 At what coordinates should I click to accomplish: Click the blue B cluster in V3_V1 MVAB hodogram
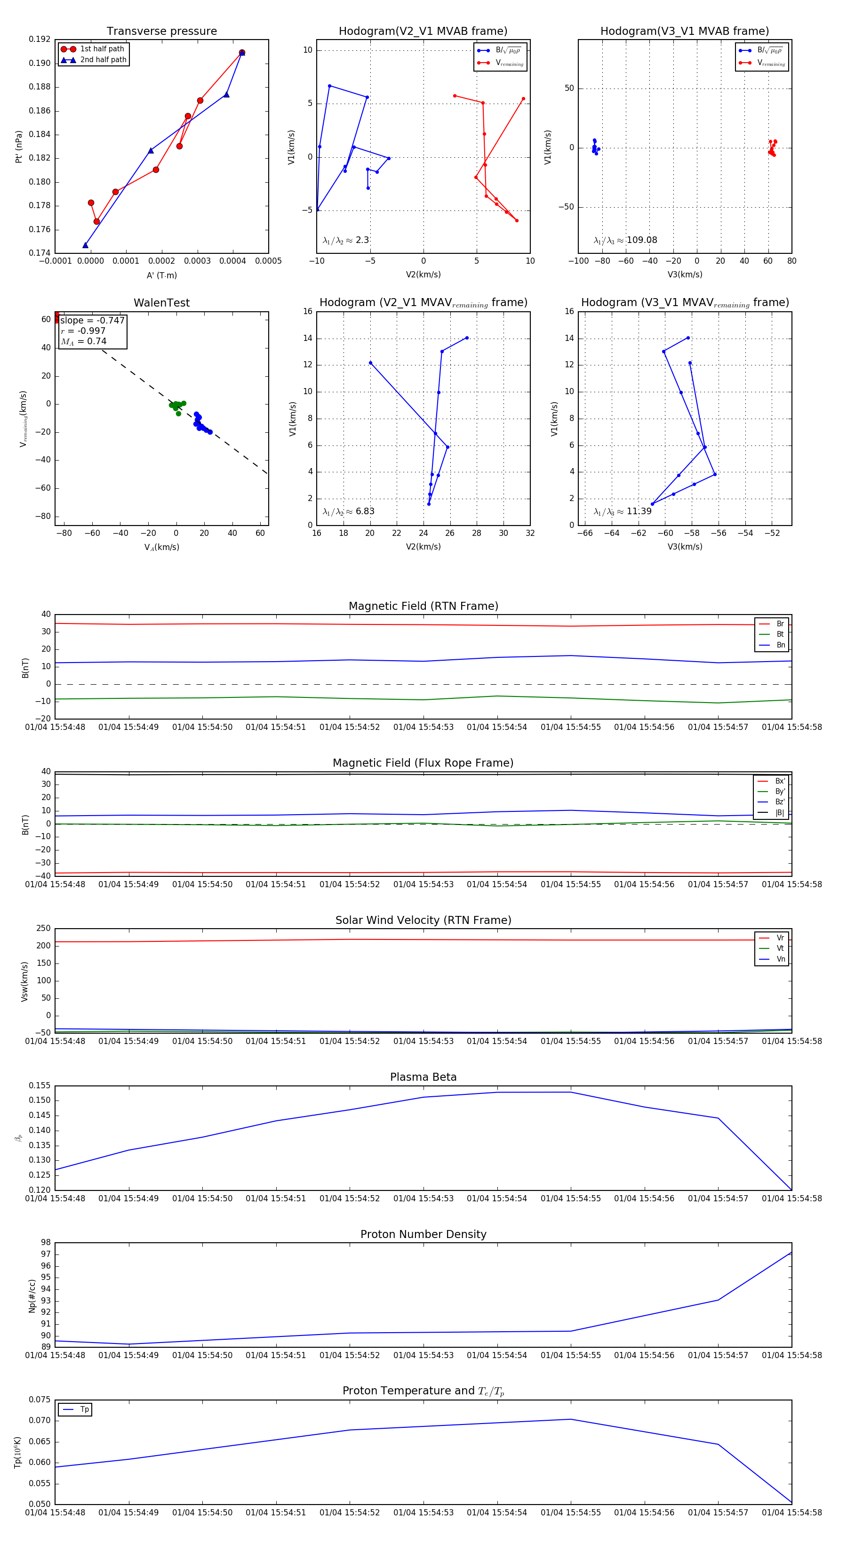click(x=595, y=147)
